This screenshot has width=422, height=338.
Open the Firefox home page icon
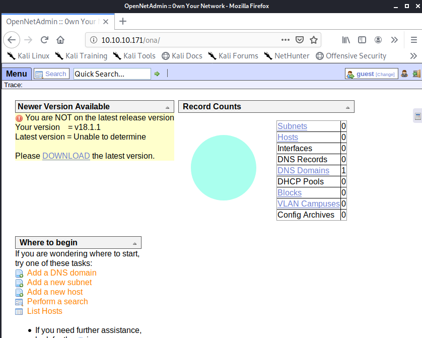[60, 40]
